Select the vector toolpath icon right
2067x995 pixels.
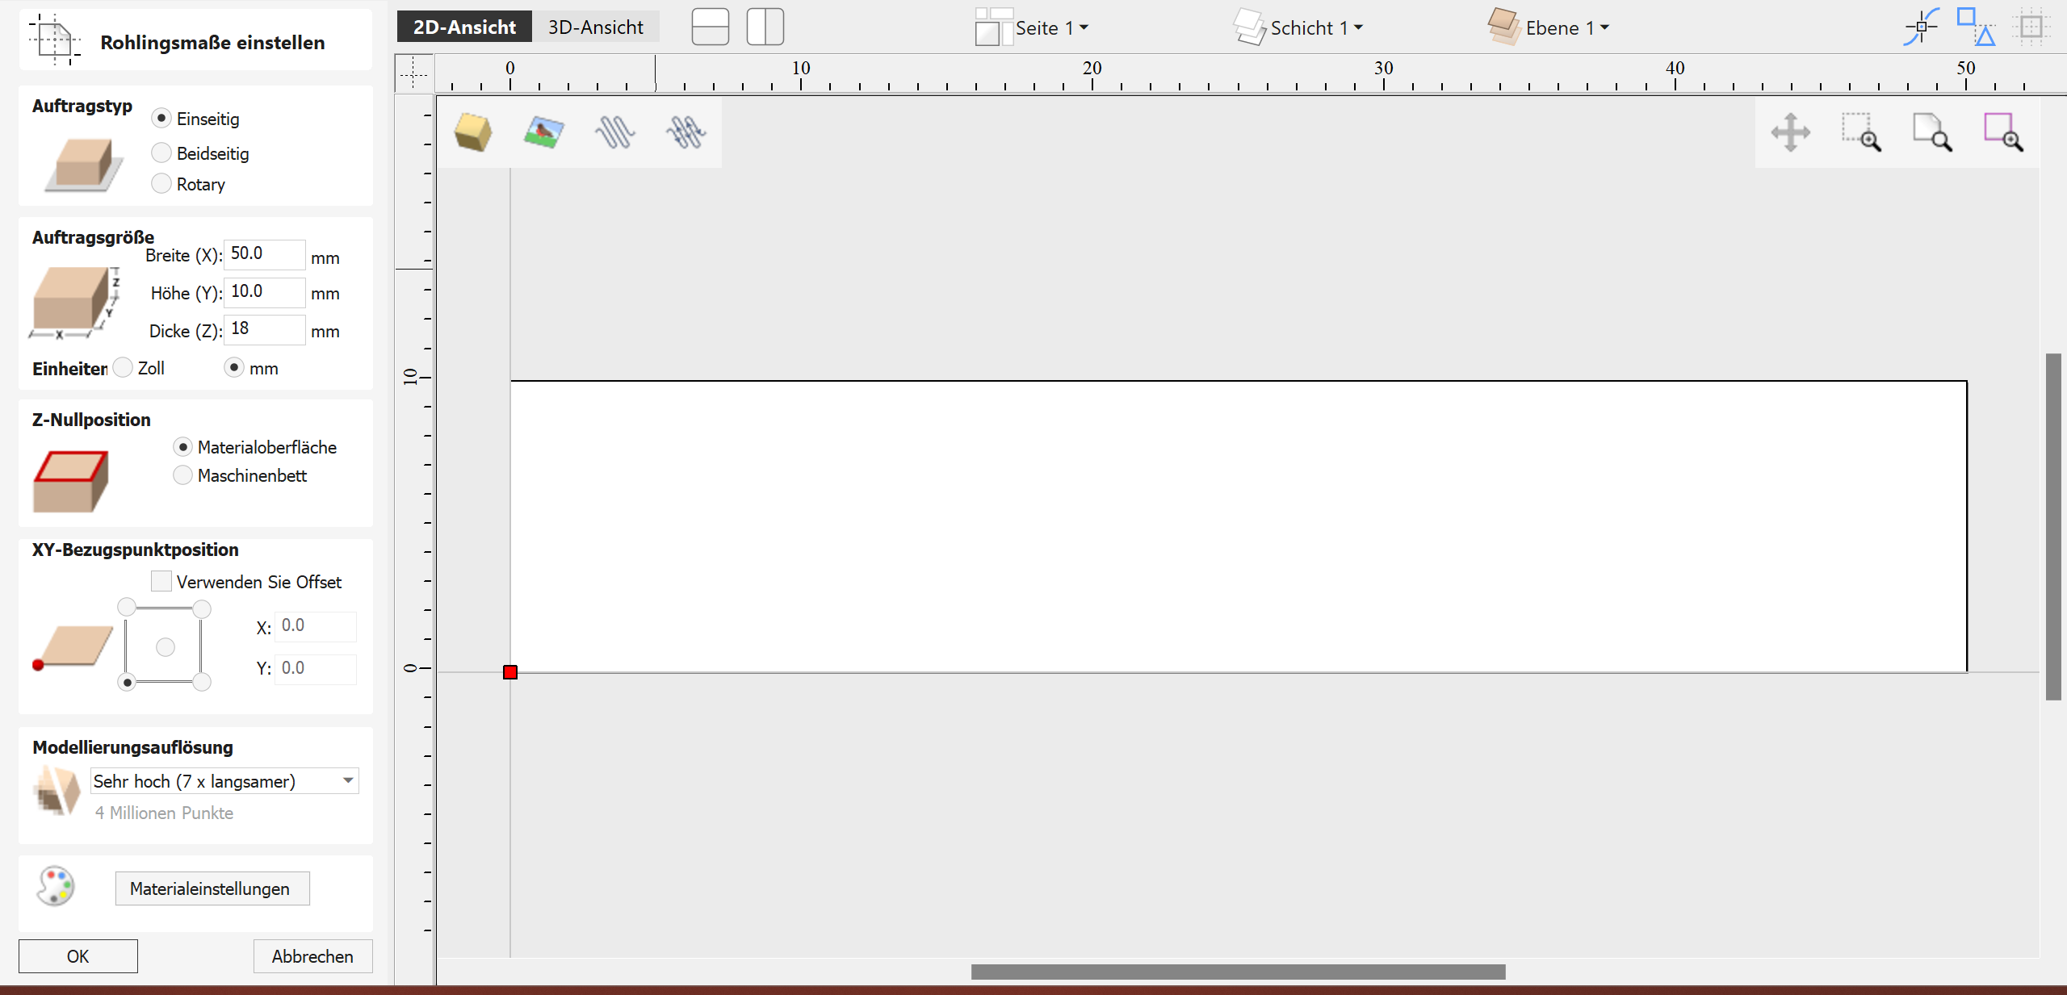click(686, 131)
